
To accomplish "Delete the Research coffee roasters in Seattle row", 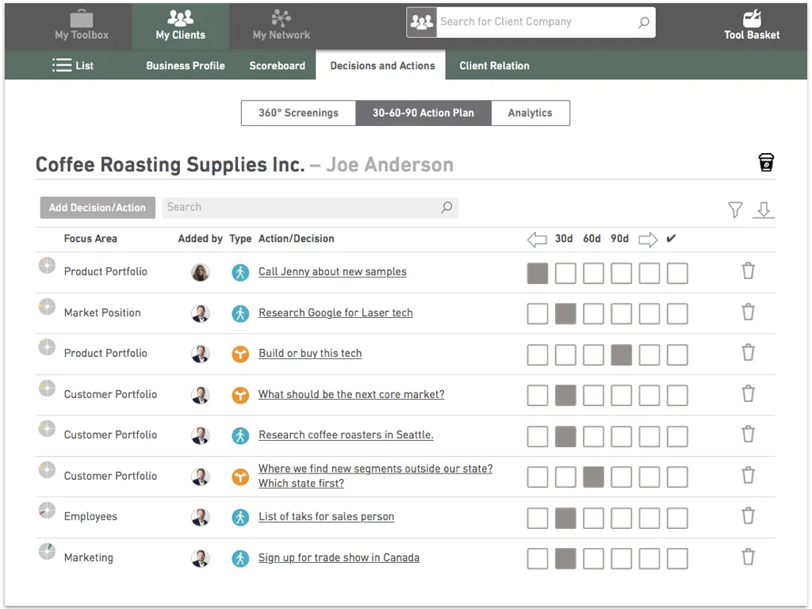I will [x=748, y=434].
